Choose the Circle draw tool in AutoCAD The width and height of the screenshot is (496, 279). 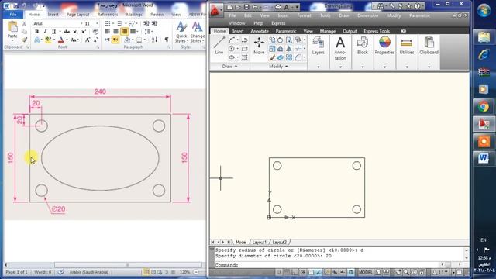[x=232, y=49]
